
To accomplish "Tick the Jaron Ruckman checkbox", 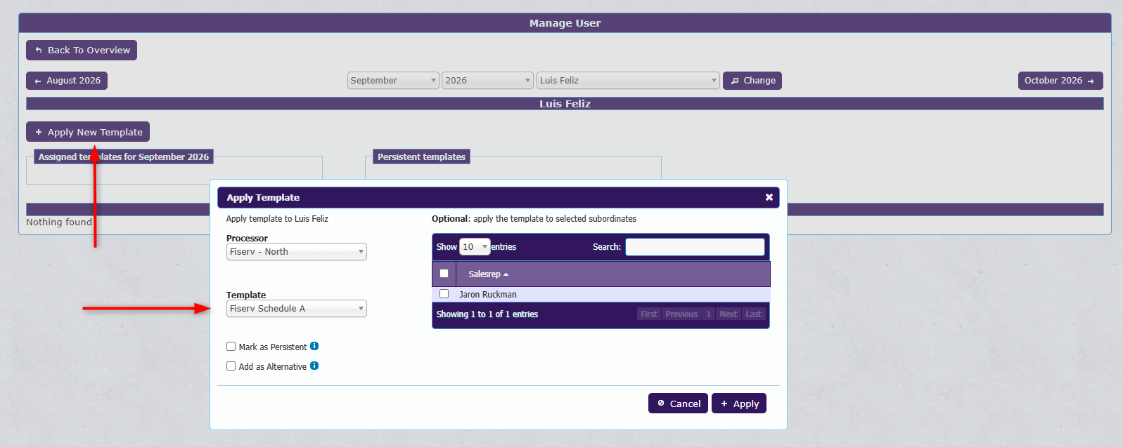I will click(444, 294).
